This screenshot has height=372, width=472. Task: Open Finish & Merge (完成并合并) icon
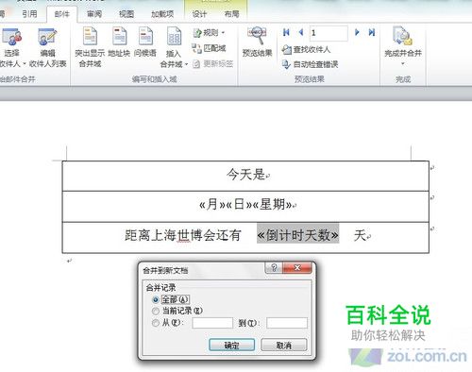(x=403, y=37)
